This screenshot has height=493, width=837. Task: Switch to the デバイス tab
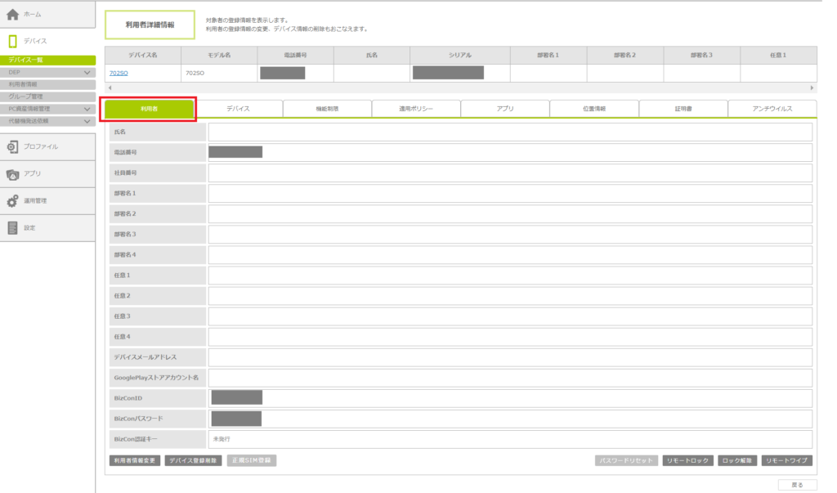coord(238,109)
